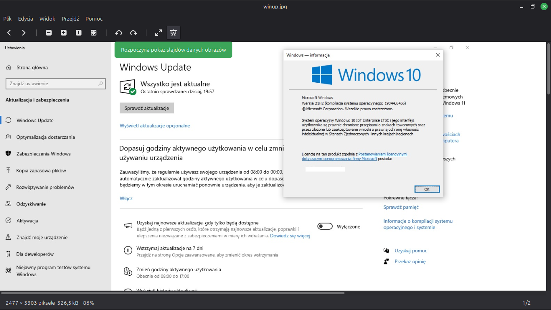Click Uzyskaj pomoc help link

[x=411, y=251]
